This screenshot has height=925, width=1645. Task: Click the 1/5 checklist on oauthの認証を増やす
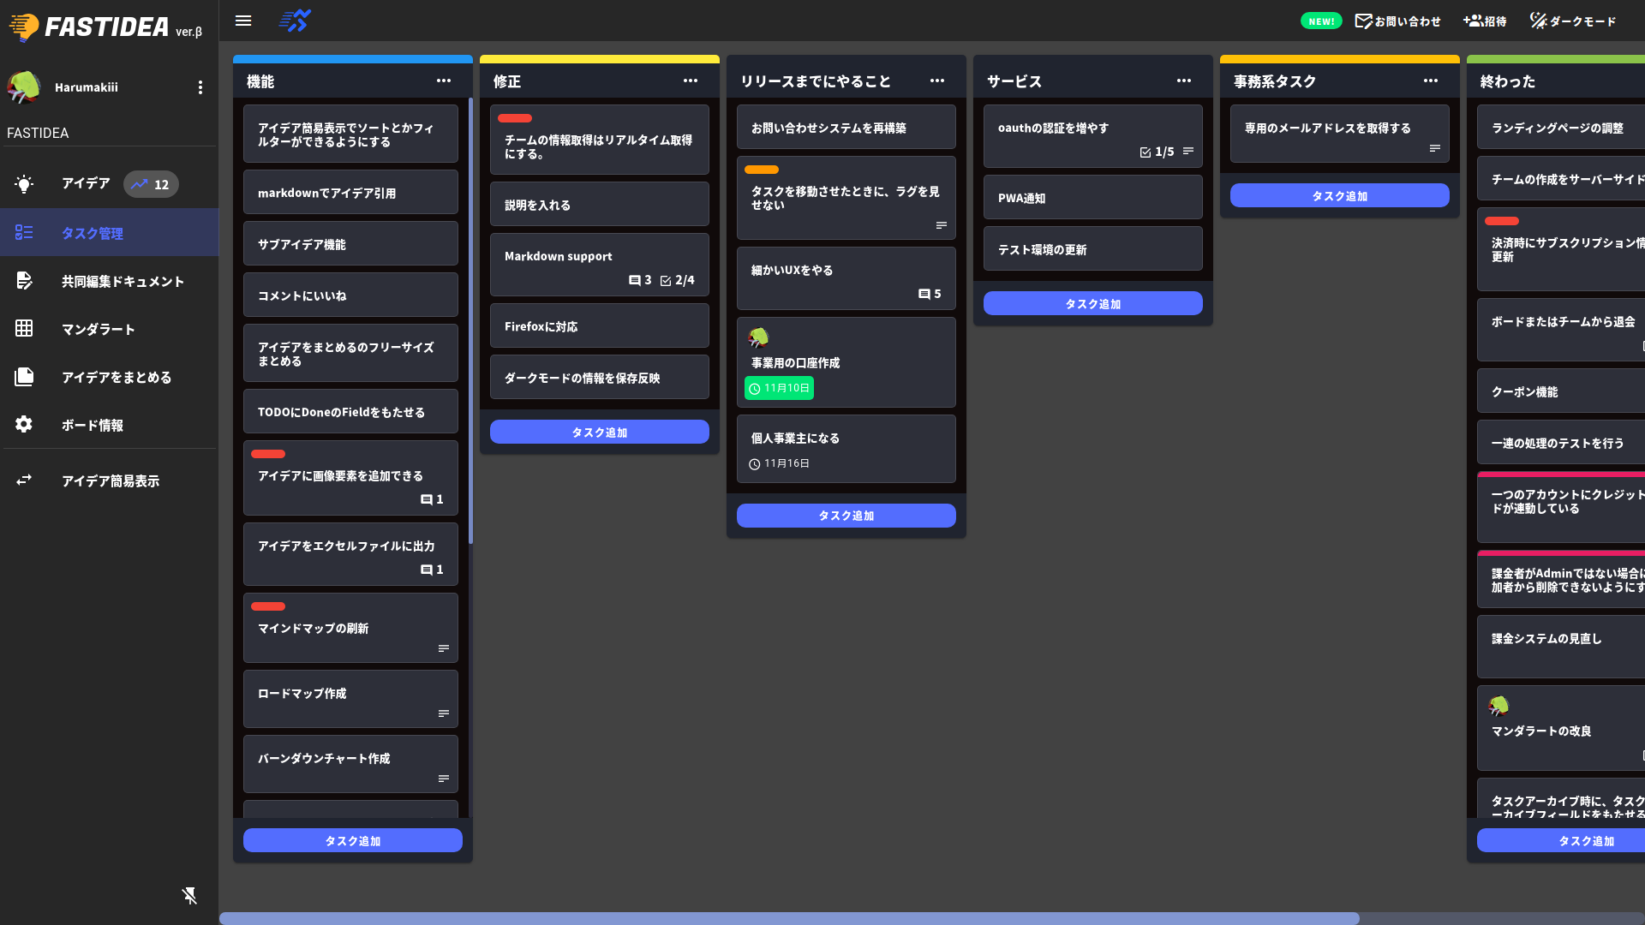point(1157,152)
